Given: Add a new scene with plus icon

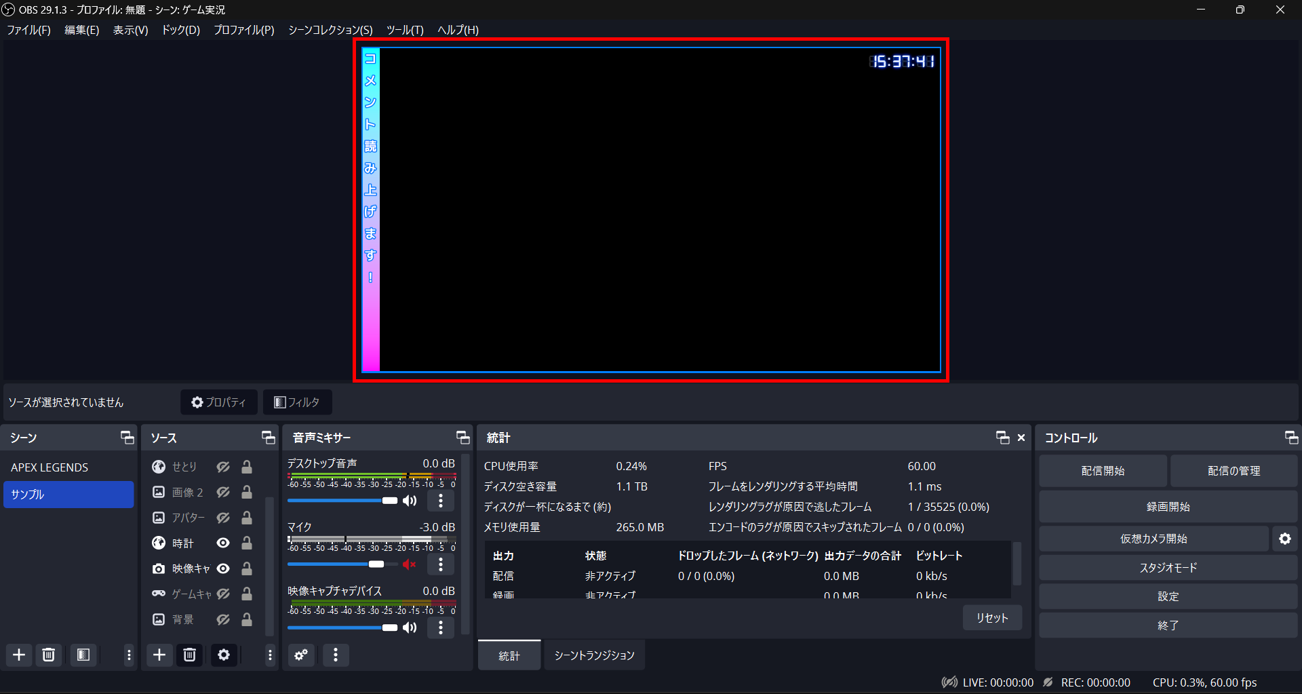Looking at the screenshot, I should [19, 655].
